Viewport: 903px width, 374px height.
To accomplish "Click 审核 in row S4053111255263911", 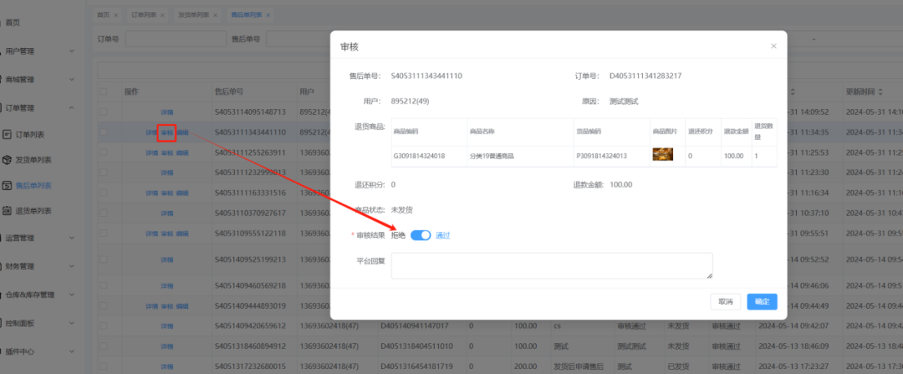I will (x=166, y=152).
